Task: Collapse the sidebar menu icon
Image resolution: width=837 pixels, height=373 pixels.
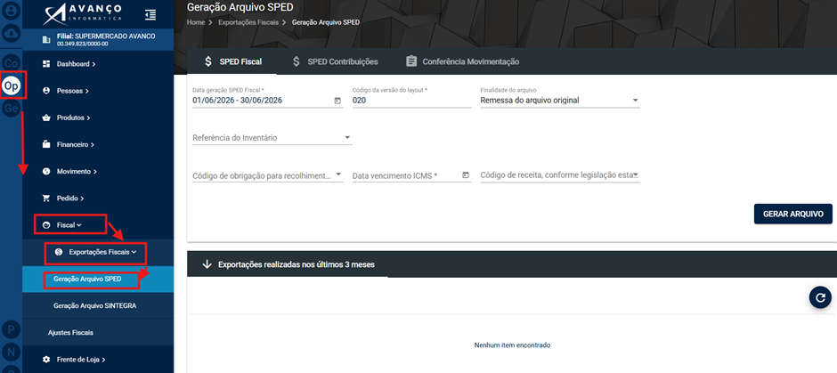Action: pyautogui.click(x=150, y=14)
